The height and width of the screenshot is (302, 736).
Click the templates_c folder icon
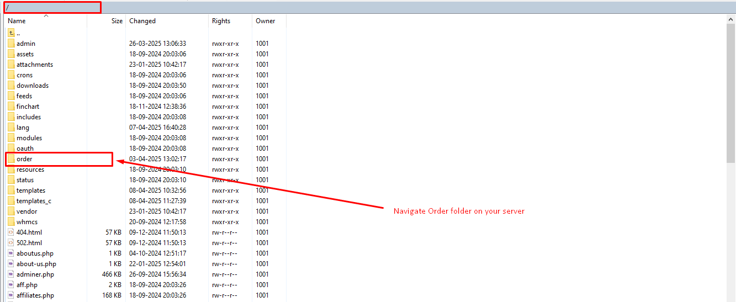click(11, 201)
